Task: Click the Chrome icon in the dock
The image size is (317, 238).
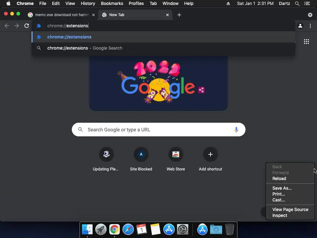Action: [x=115, y=230]
